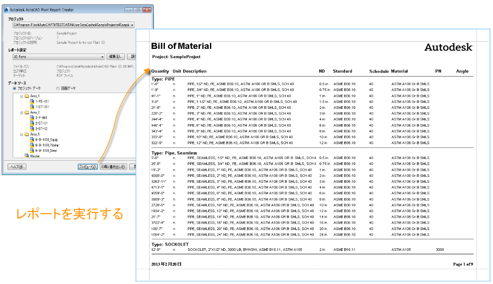
Task: Select the 2-ST-02 drawing icon
Action: click(x=32, y=128)
